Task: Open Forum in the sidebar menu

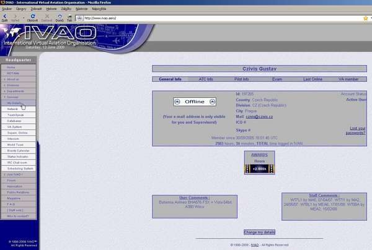Action: pyautogui.click(x=19, y=181)
